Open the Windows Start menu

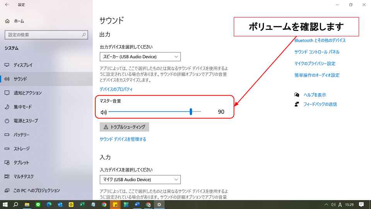[x=5, y=204]
